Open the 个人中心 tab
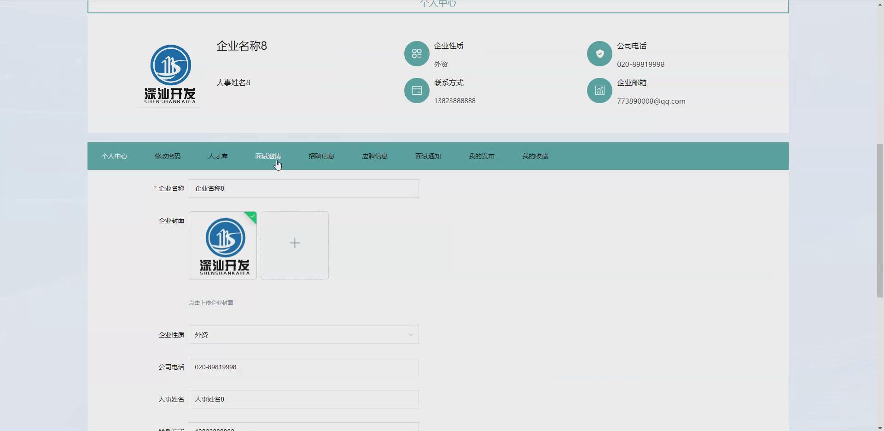 tap(114, 156)
